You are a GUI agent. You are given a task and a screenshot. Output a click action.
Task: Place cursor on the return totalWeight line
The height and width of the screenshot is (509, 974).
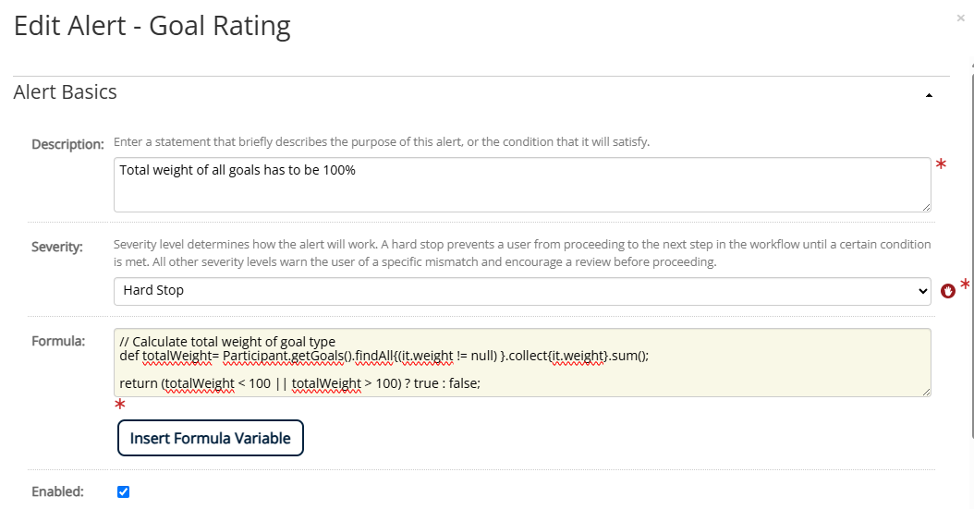pos(300,383)
